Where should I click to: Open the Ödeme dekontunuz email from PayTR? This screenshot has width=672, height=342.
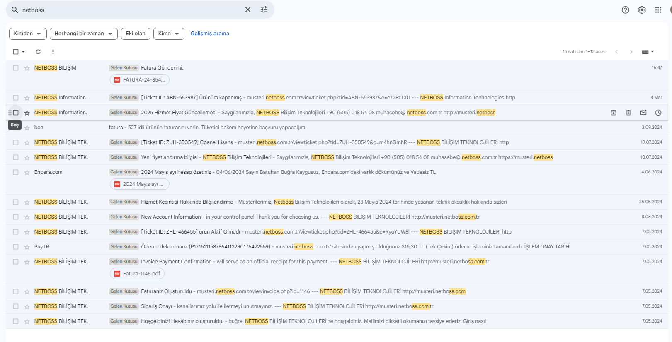pyautogui.click(x=337, y=247)
